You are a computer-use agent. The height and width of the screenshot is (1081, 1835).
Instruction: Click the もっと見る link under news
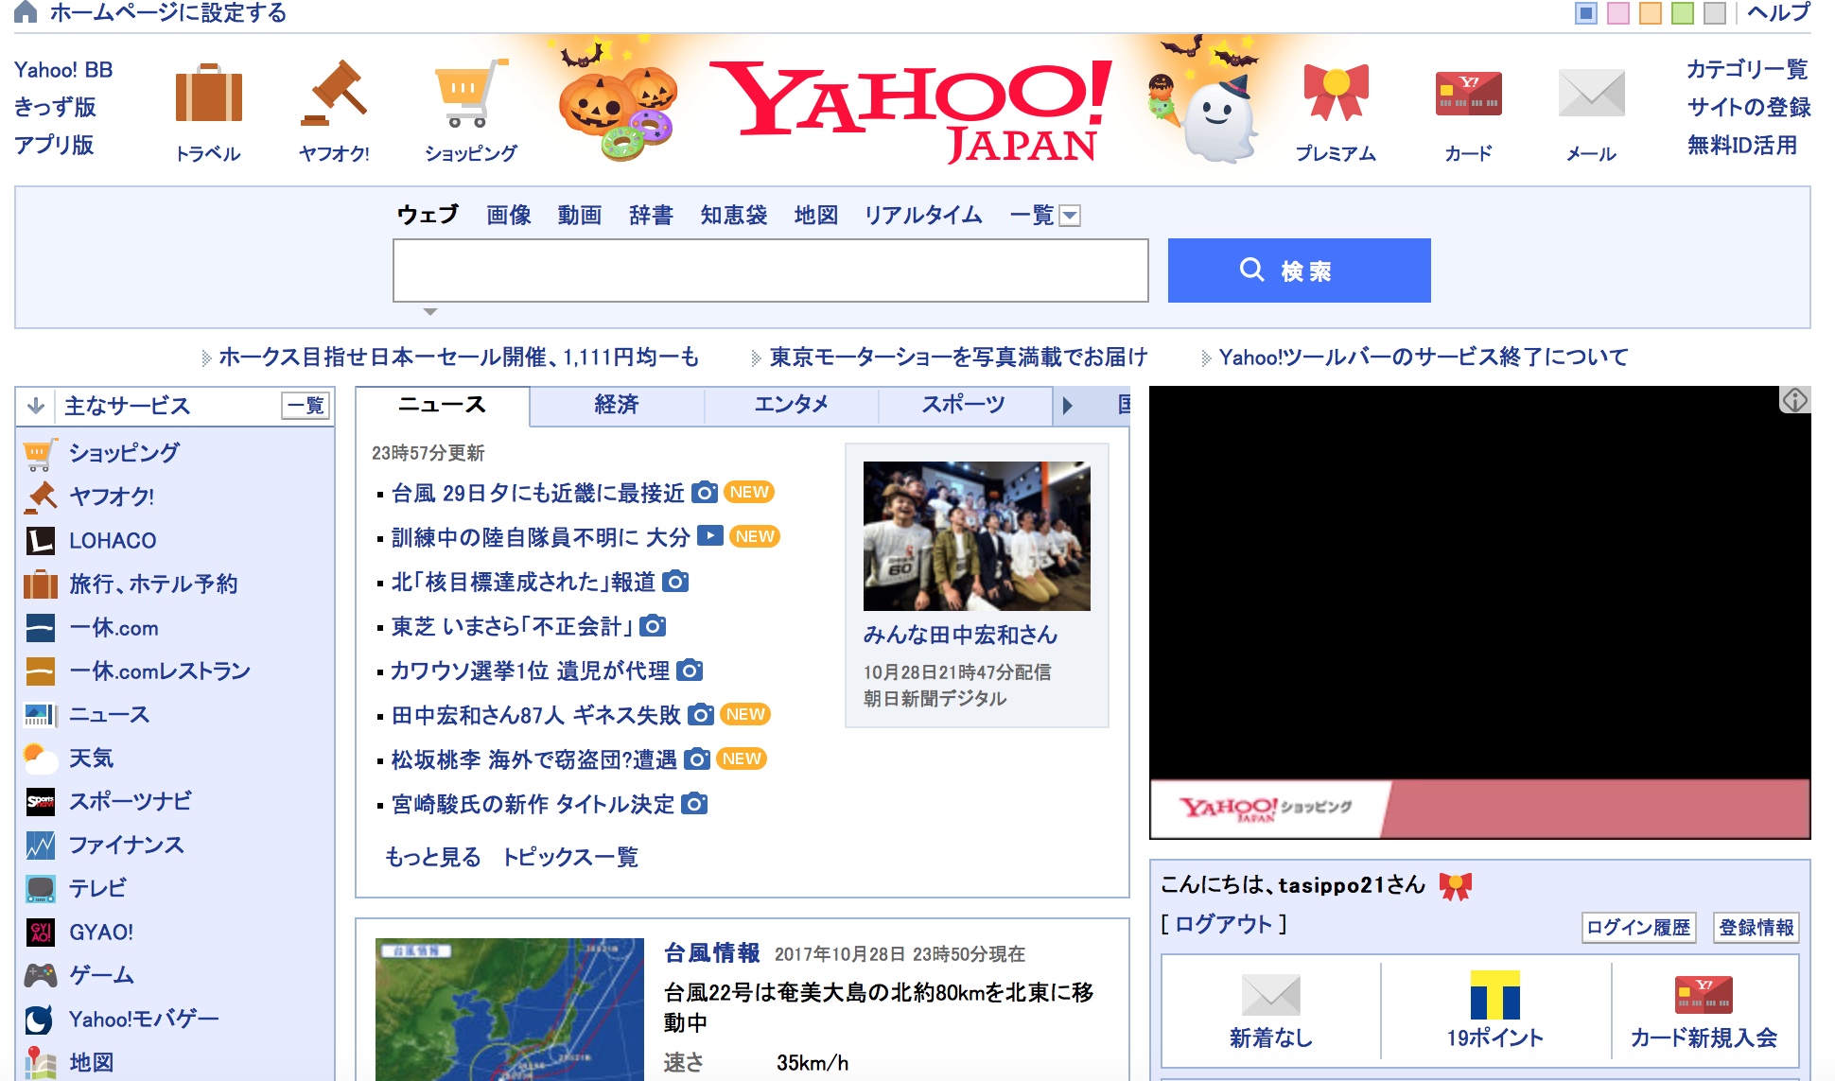coord(433,857)
